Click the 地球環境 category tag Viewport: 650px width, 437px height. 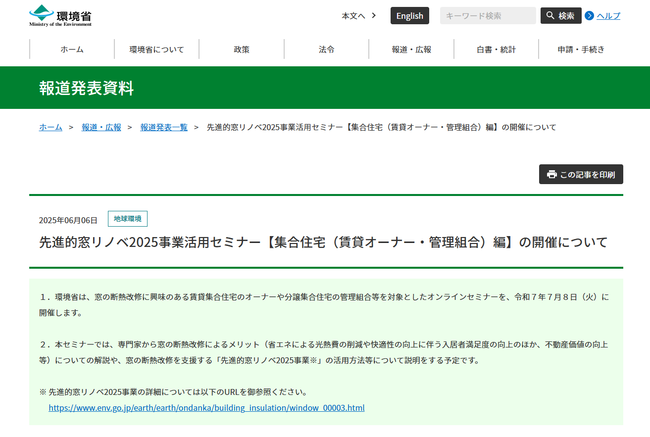coord(128,218)
